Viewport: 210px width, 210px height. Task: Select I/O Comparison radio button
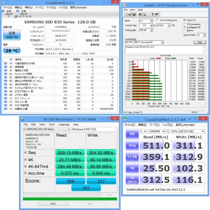185,24
